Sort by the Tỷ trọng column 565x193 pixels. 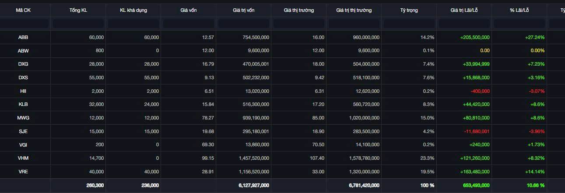409,10
